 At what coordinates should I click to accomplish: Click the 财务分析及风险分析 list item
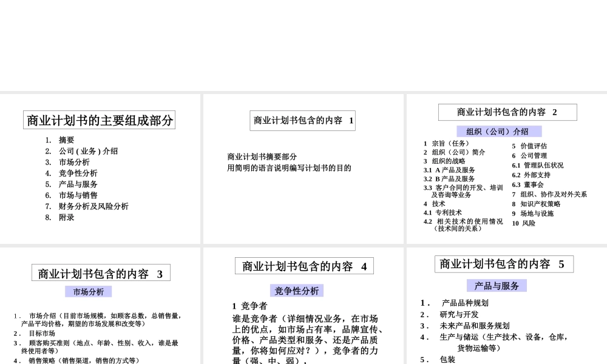[95, 206]
